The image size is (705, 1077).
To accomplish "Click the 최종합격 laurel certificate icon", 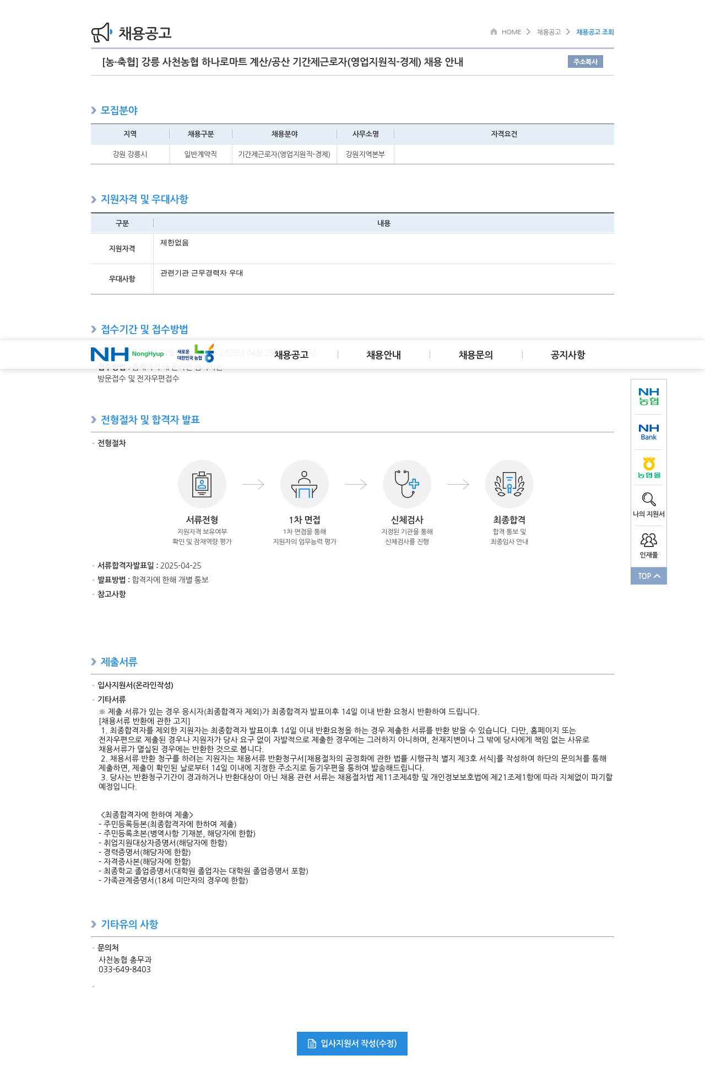I will coord(509,484).
